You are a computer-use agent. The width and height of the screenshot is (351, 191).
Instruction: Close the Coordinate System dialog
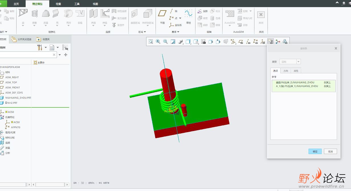pyautogui.click(x=336, y=48)
